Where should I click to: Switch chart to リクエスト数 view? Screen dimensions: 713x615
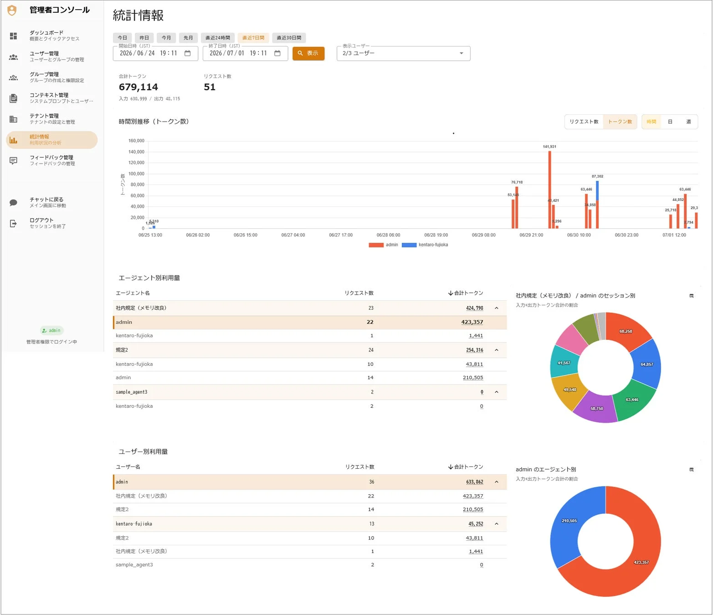click(x=584, y=122)
